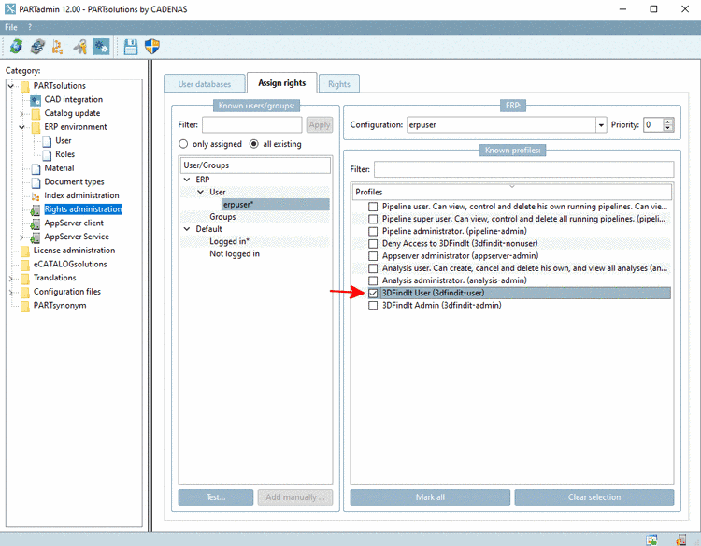Check the Analysis user checkbox
701x546 pixels.
[x=373, y=268]
